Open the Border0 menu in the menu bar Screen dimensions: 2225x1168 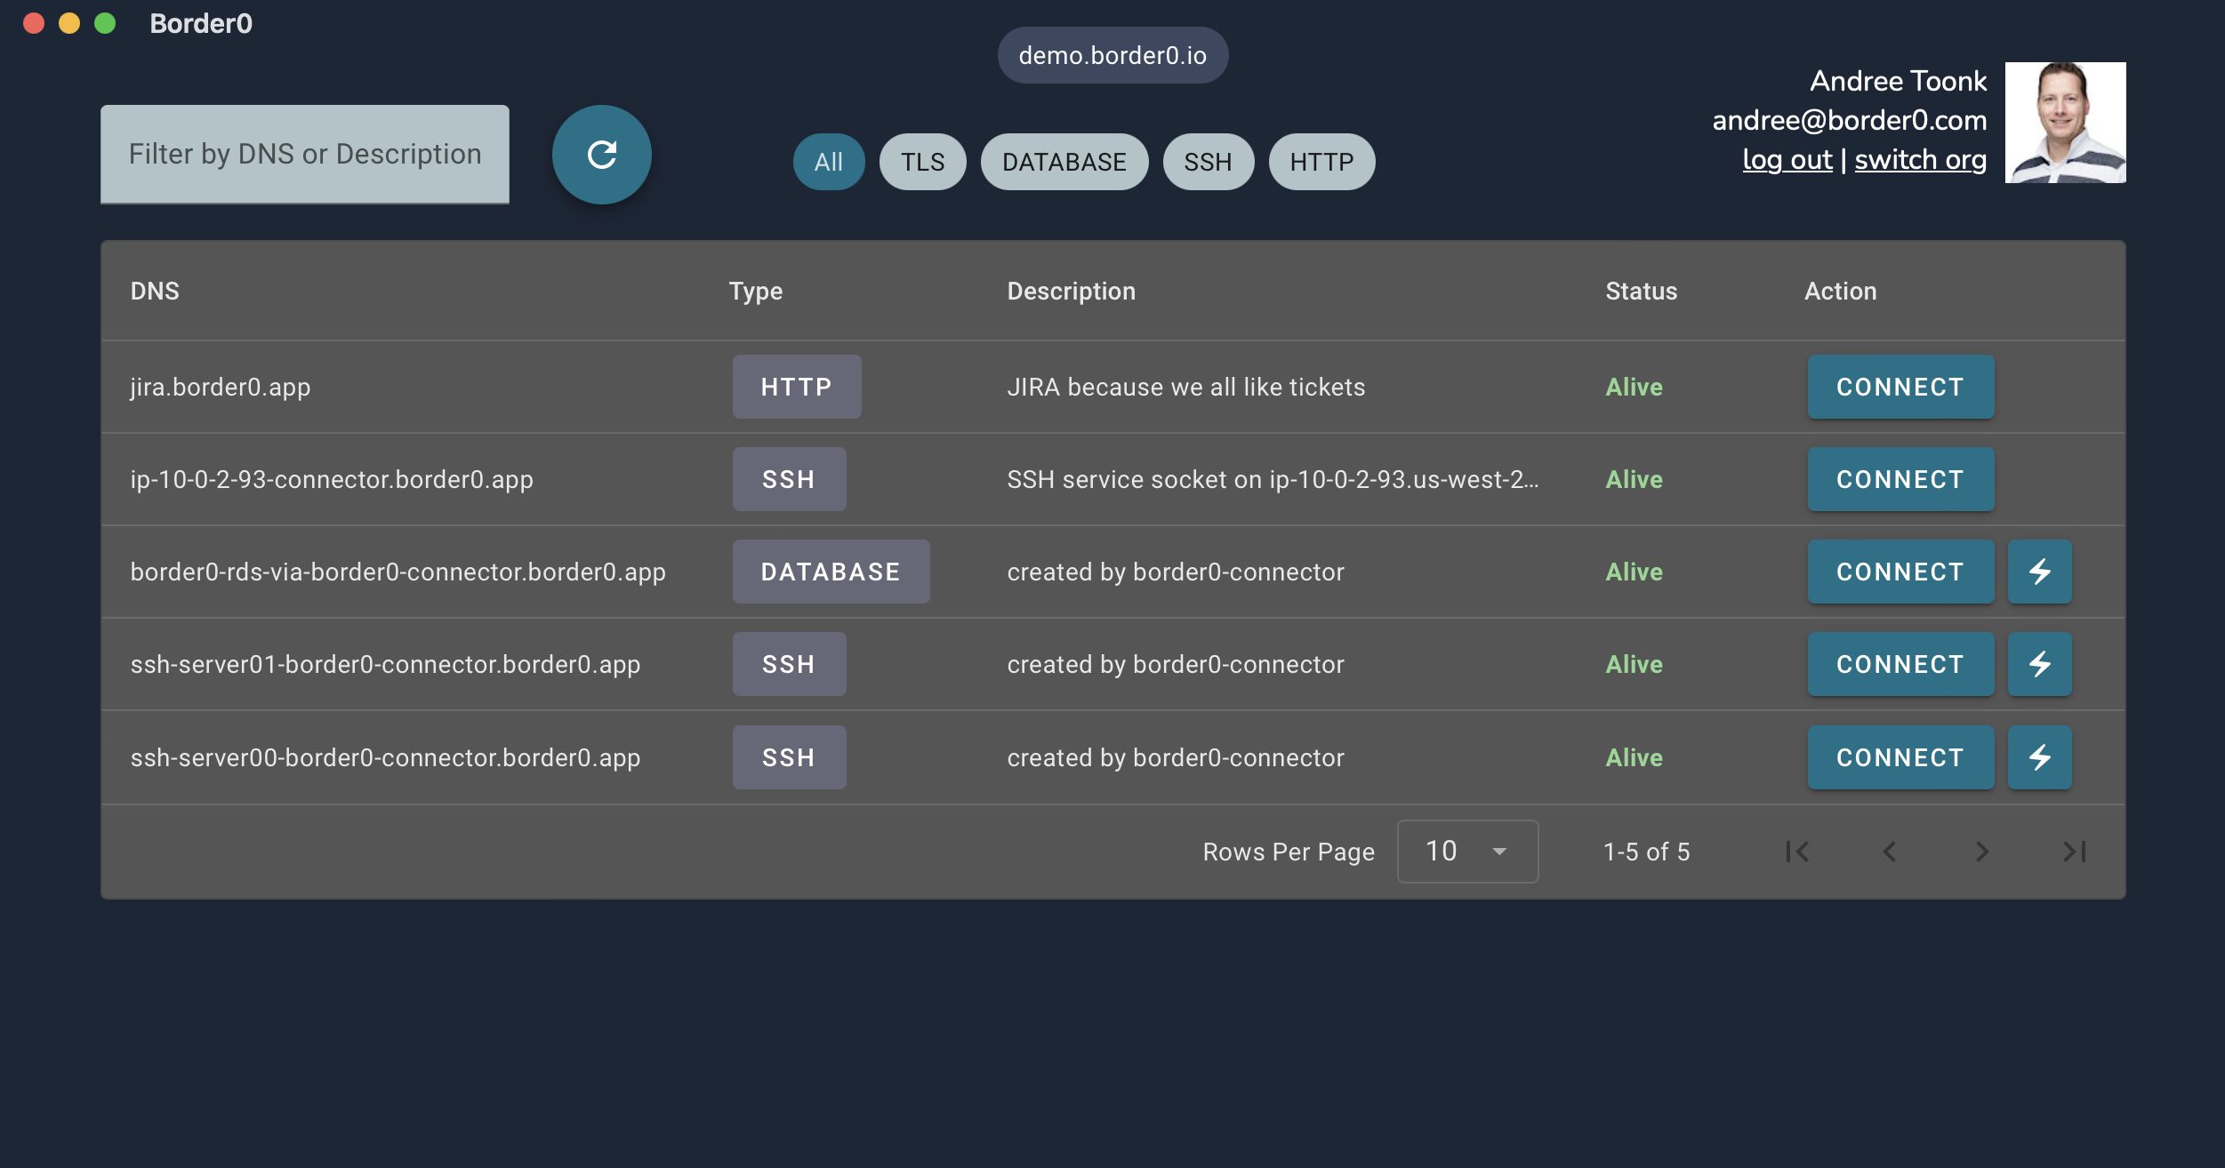pos(201,23)
